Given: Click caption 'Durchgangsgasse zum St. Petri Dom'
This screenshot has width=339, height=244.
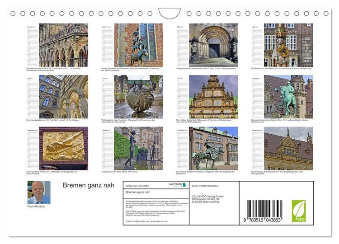Looking at the screenshot, I should [x=52, y=120].
